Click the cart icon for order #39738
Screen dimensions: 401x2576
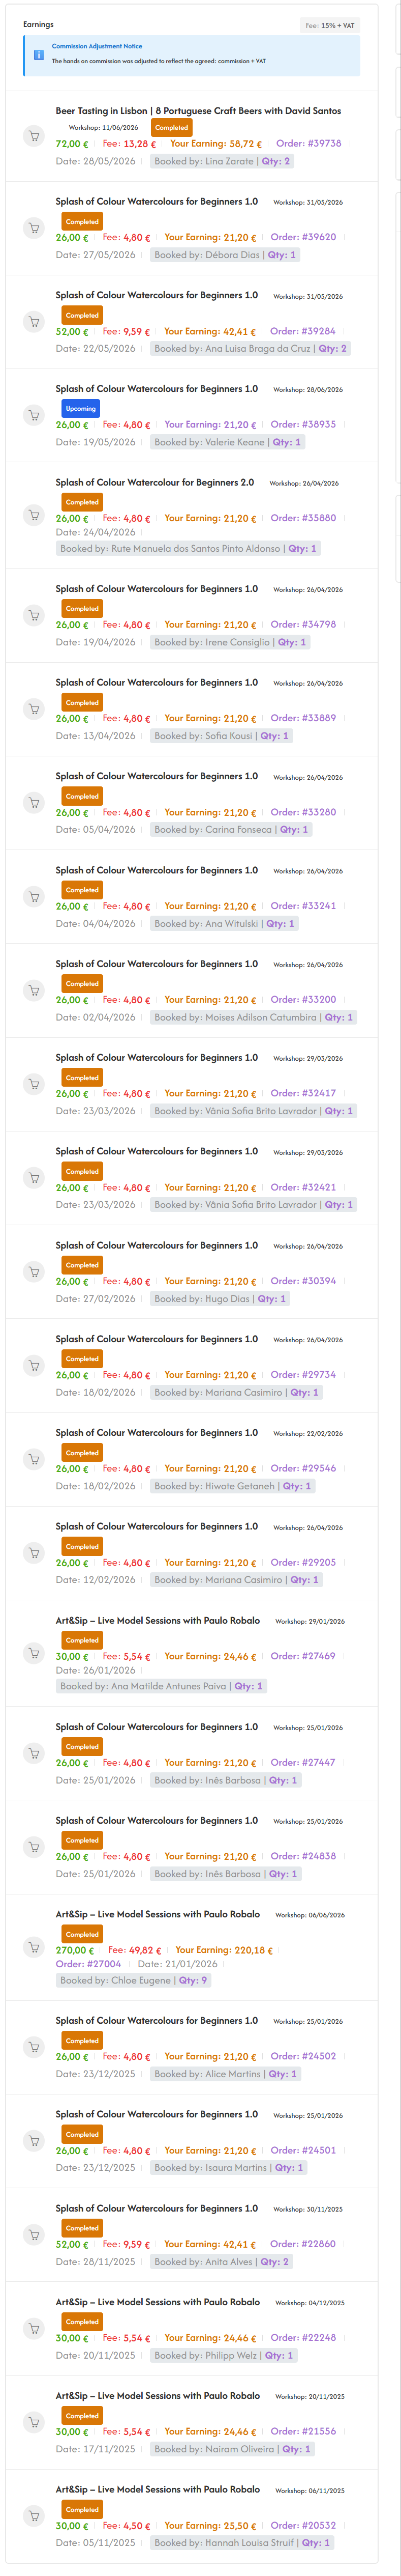[34, 135]
